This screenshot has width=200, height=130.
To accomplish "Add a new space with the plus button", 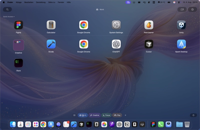I will click(x=125, y=115).
